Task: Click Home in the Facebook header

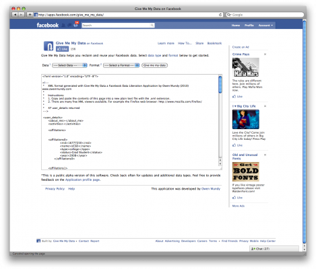Action: (236, 26)
